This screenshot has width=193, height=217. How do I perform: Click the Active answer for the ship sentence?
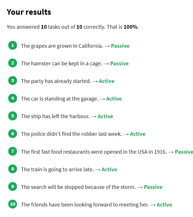(105, 116)
